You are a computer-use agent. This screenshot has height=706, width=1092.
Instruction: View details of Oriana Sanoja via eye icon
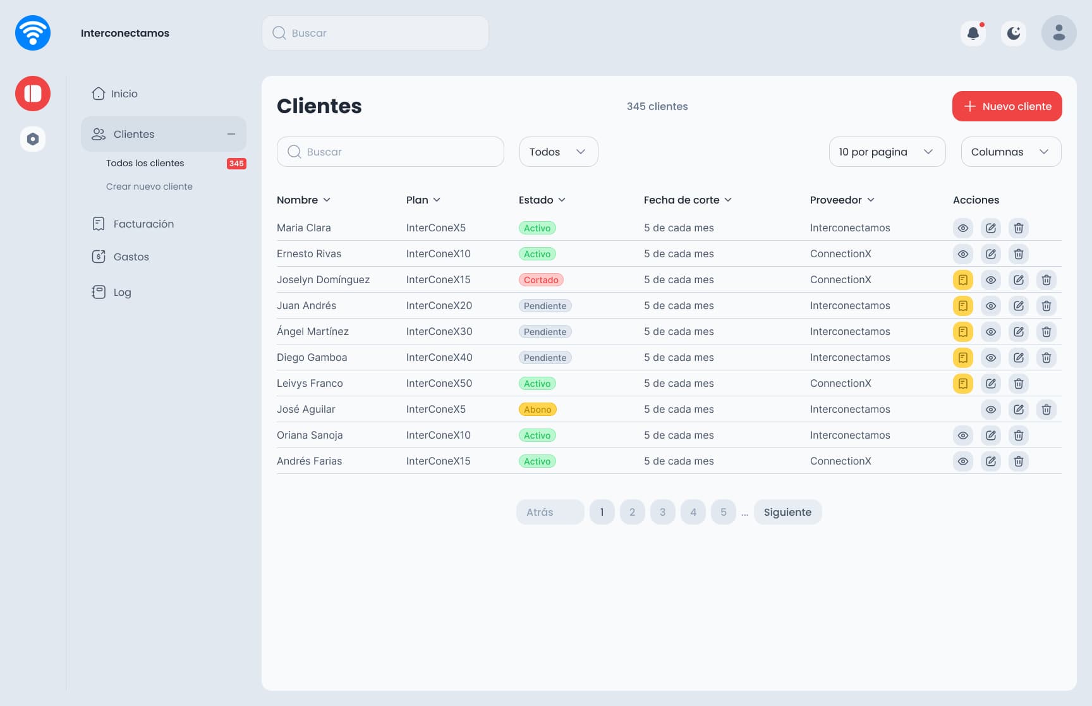pos(963,435)
